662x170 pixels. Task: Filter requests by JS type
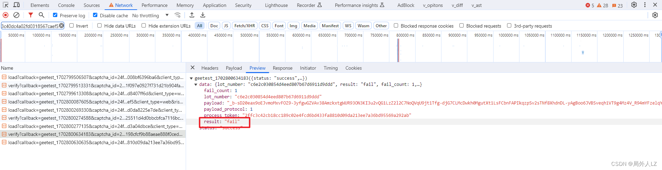click(226, 26)
